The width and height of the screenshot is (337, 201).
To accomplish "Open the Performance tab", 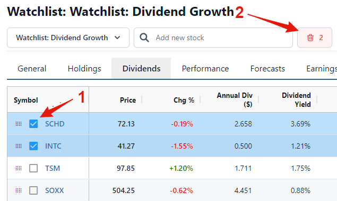I will 205,69.
